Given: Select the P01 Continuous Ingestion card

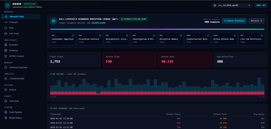Looking at the screenshot, I should click(x=63, y=39).
